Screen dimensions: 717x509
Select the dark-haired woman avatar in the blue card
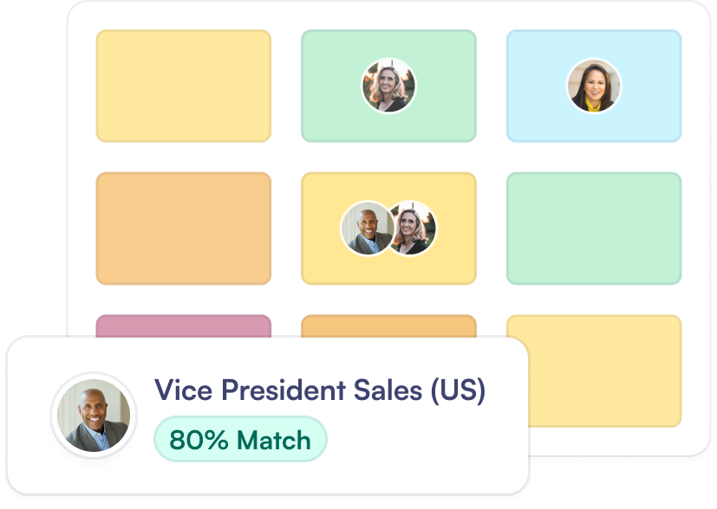coord(594,86)
